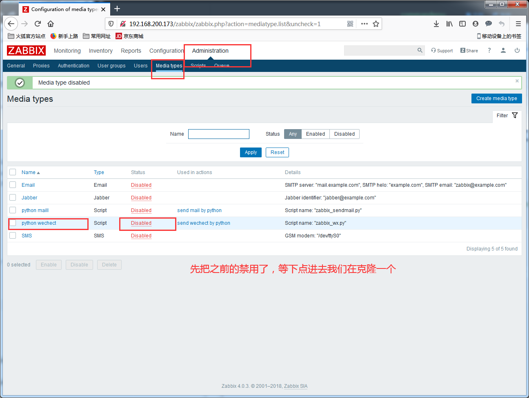This screenshot has height=398, width=529.
Task: Apply the filter
Action: (251, 152)
